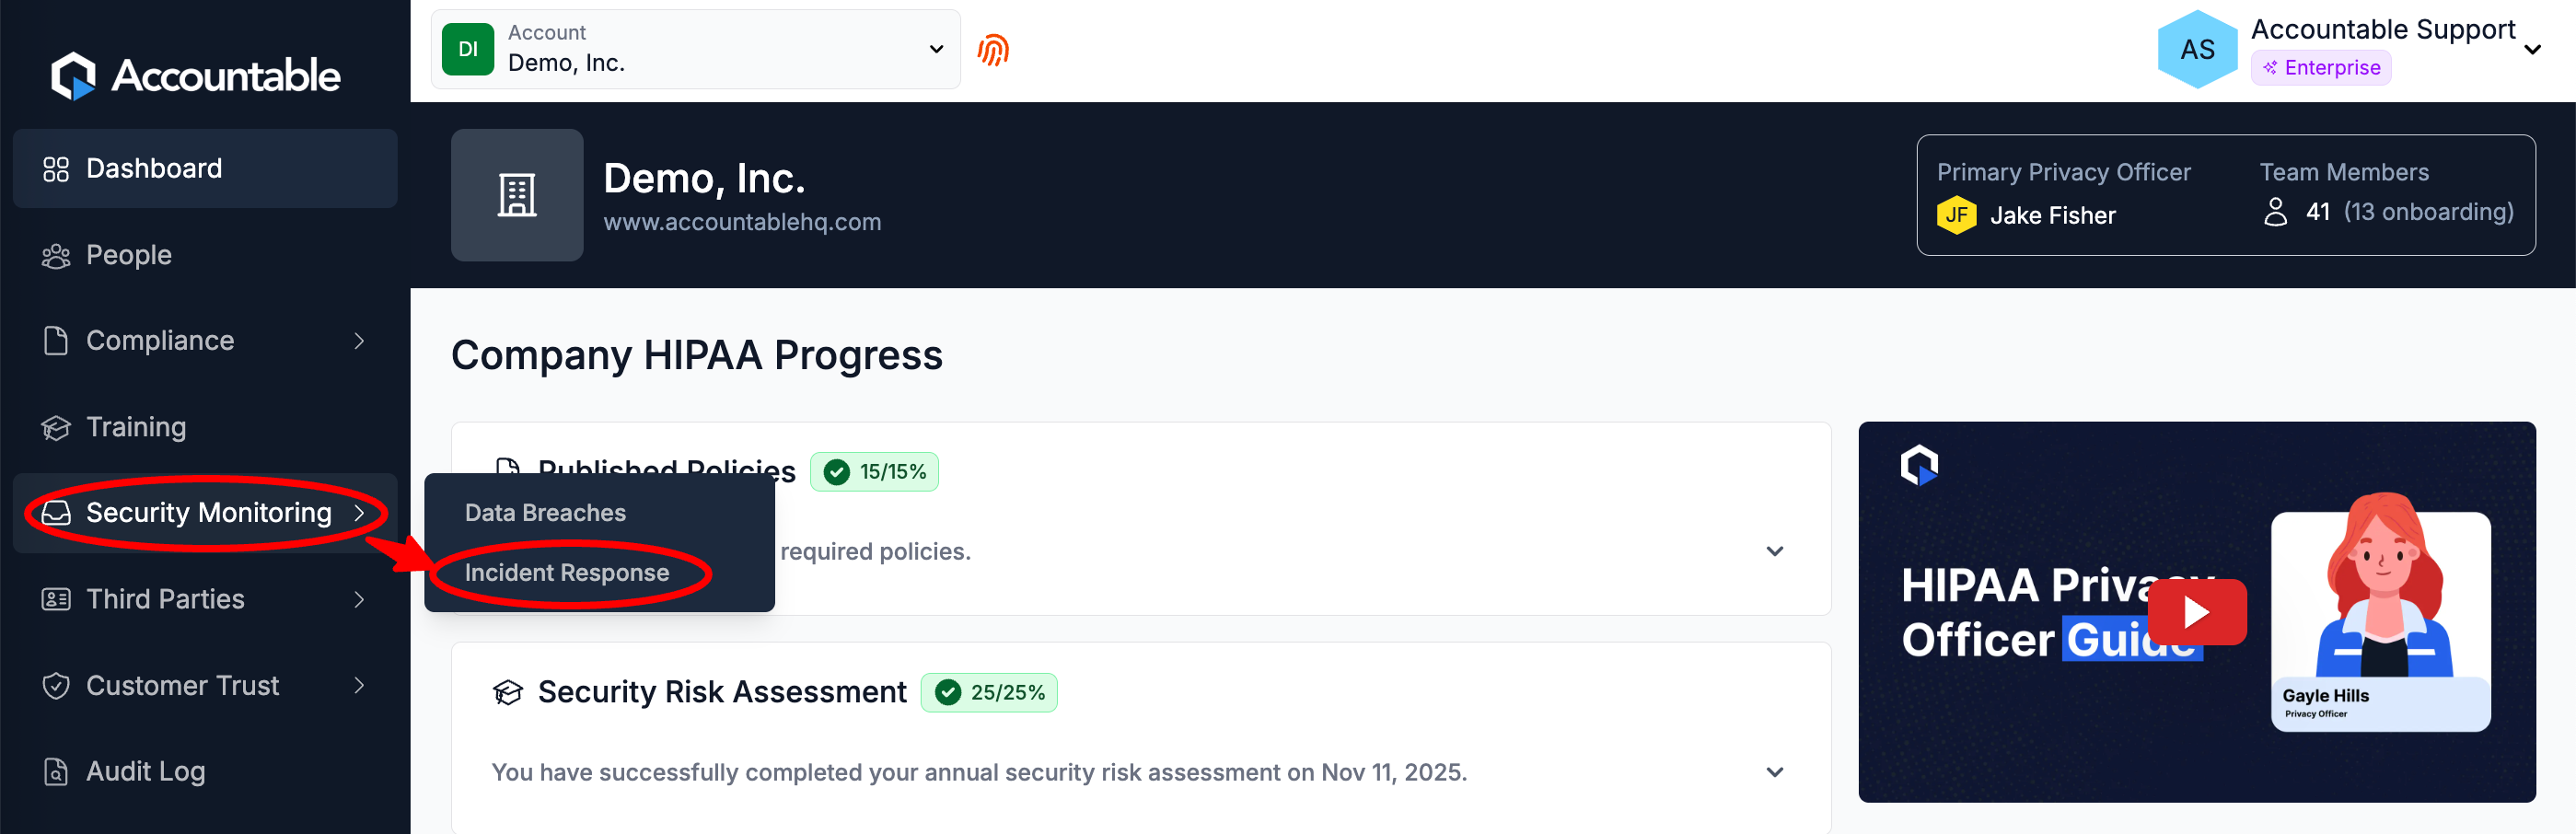Open the Dashboard grid icon
The width and height of the screenshot is (2576, 834).
point(56,169)
